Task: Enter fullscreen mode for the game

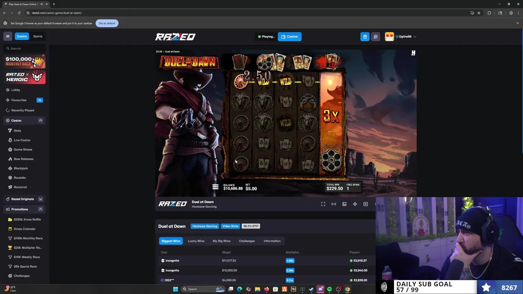Action: (x=323, y=204)
